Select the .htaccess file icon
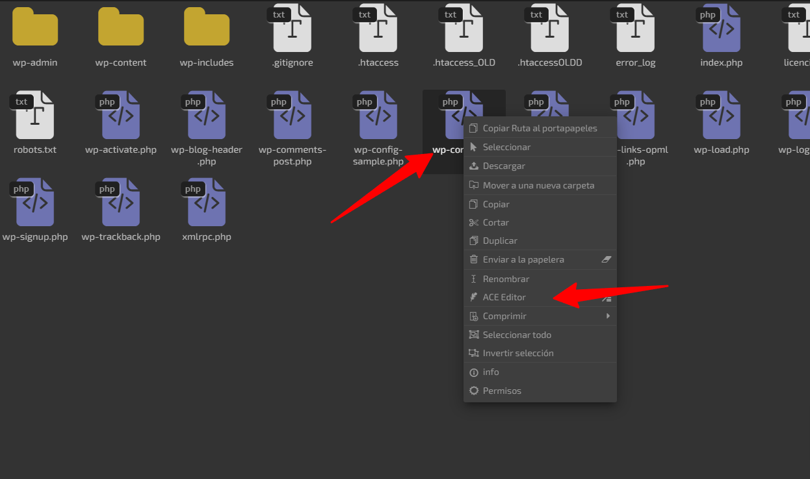Screen dimensions: 810x479 tap(378, 28)
